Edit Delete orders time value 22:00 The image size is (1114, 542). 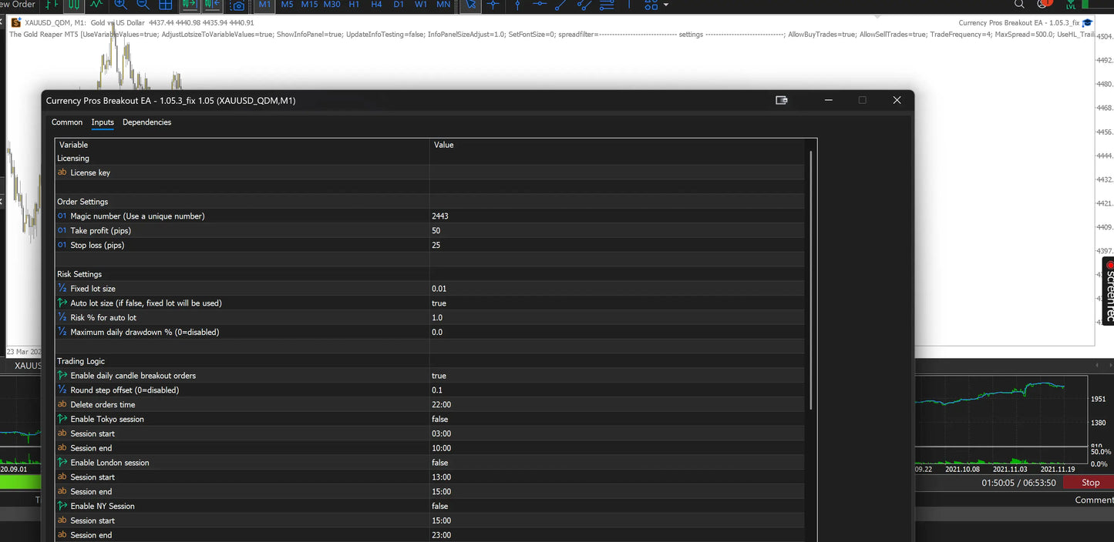[x=617, y=404]
